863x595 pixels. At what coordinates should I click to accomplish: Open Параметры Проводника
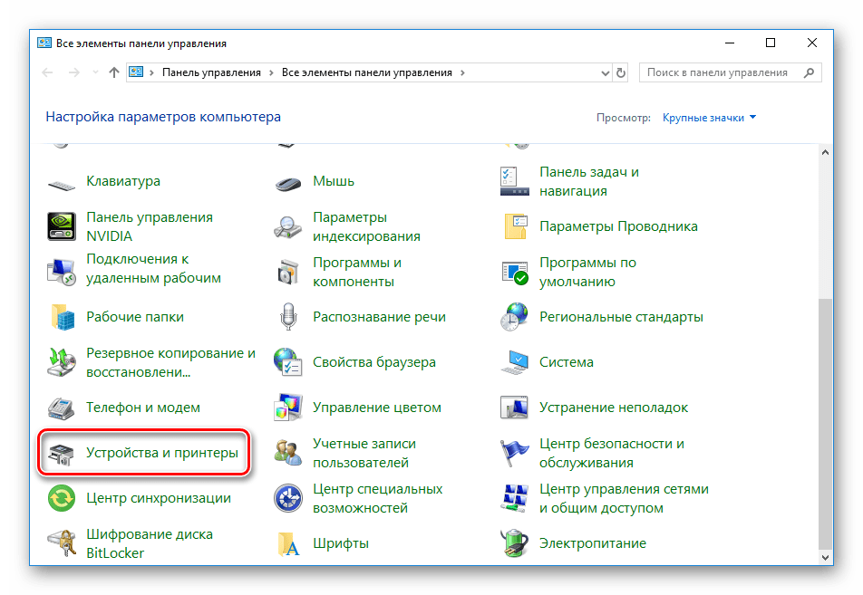click(x=617, y=226)
